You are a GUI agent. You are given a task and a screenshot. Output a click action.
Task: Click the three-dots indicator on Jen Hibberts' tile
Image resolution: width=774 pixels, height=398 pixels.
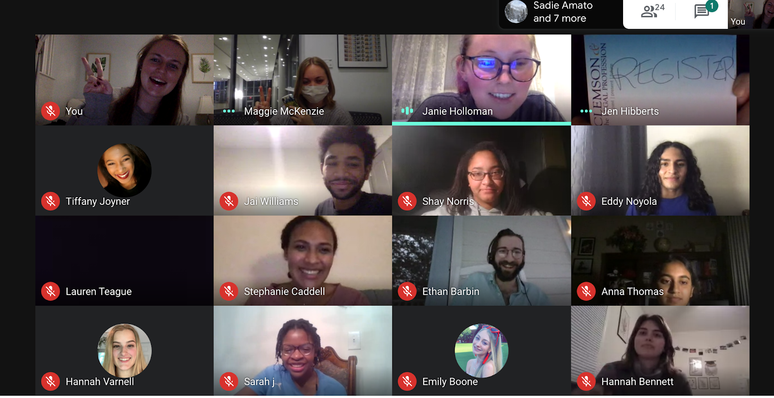click(x=586, y=111)
